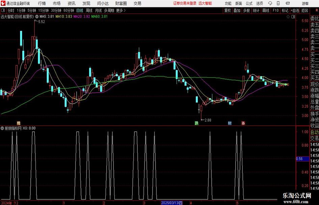Click the MA10: 3.83 indicator label
Screen dimensions: 319x205
coord(64,16)
